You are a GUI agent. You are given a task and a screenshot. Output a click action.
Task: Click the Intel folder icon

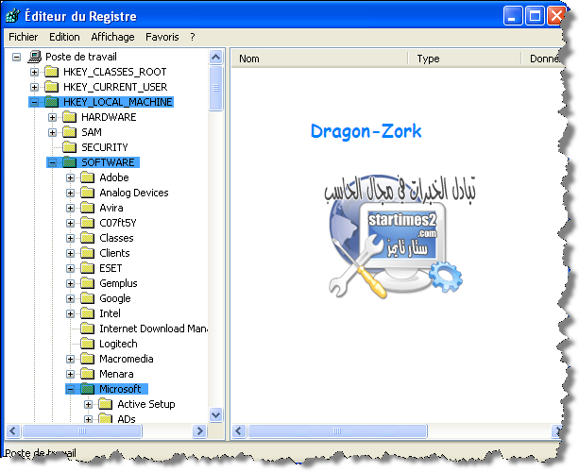coord(88,313)
